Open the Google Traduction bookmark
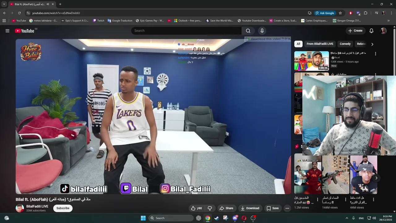The height and width of the screenshot is (223, 396). click(120, 21)
